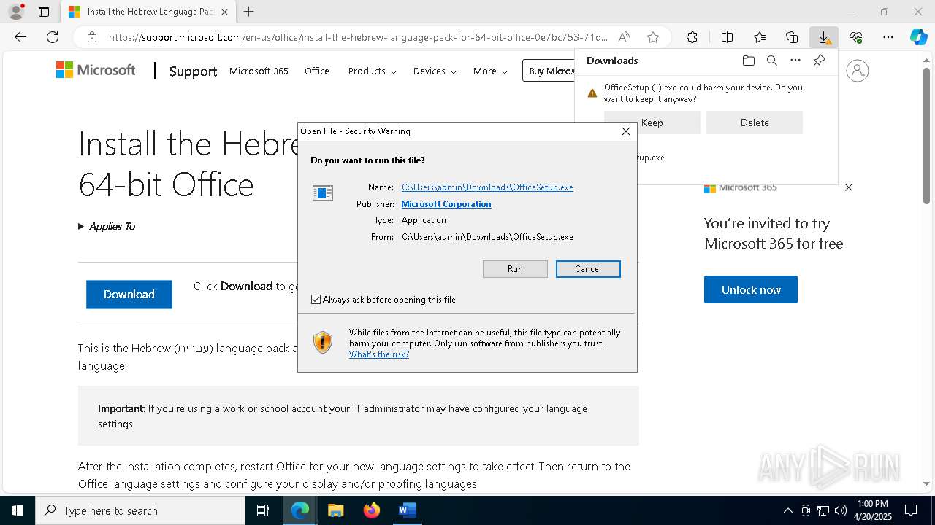This screenshot has height=525, width=935.
Task: Open the Microsoft 365 nav item
Action: [259, 71]
